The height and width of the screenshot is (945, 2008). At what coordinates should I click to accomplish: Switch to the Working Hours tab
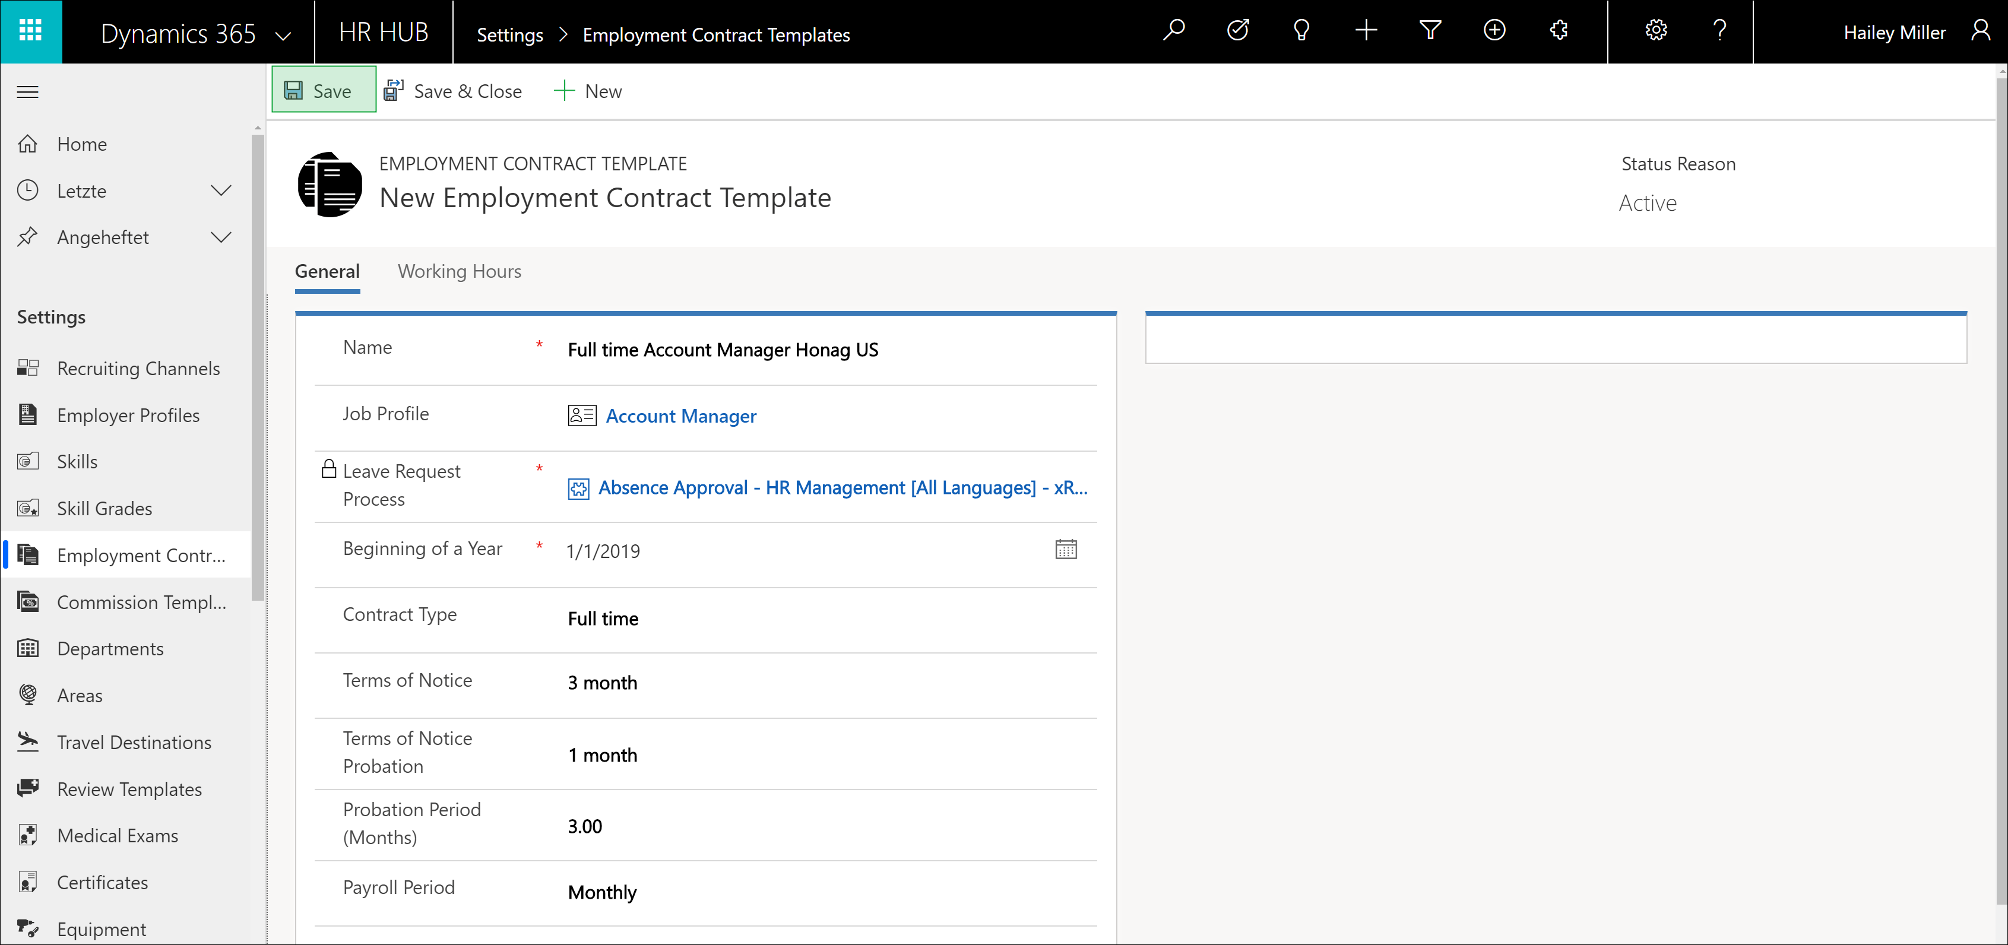[459, 271]
